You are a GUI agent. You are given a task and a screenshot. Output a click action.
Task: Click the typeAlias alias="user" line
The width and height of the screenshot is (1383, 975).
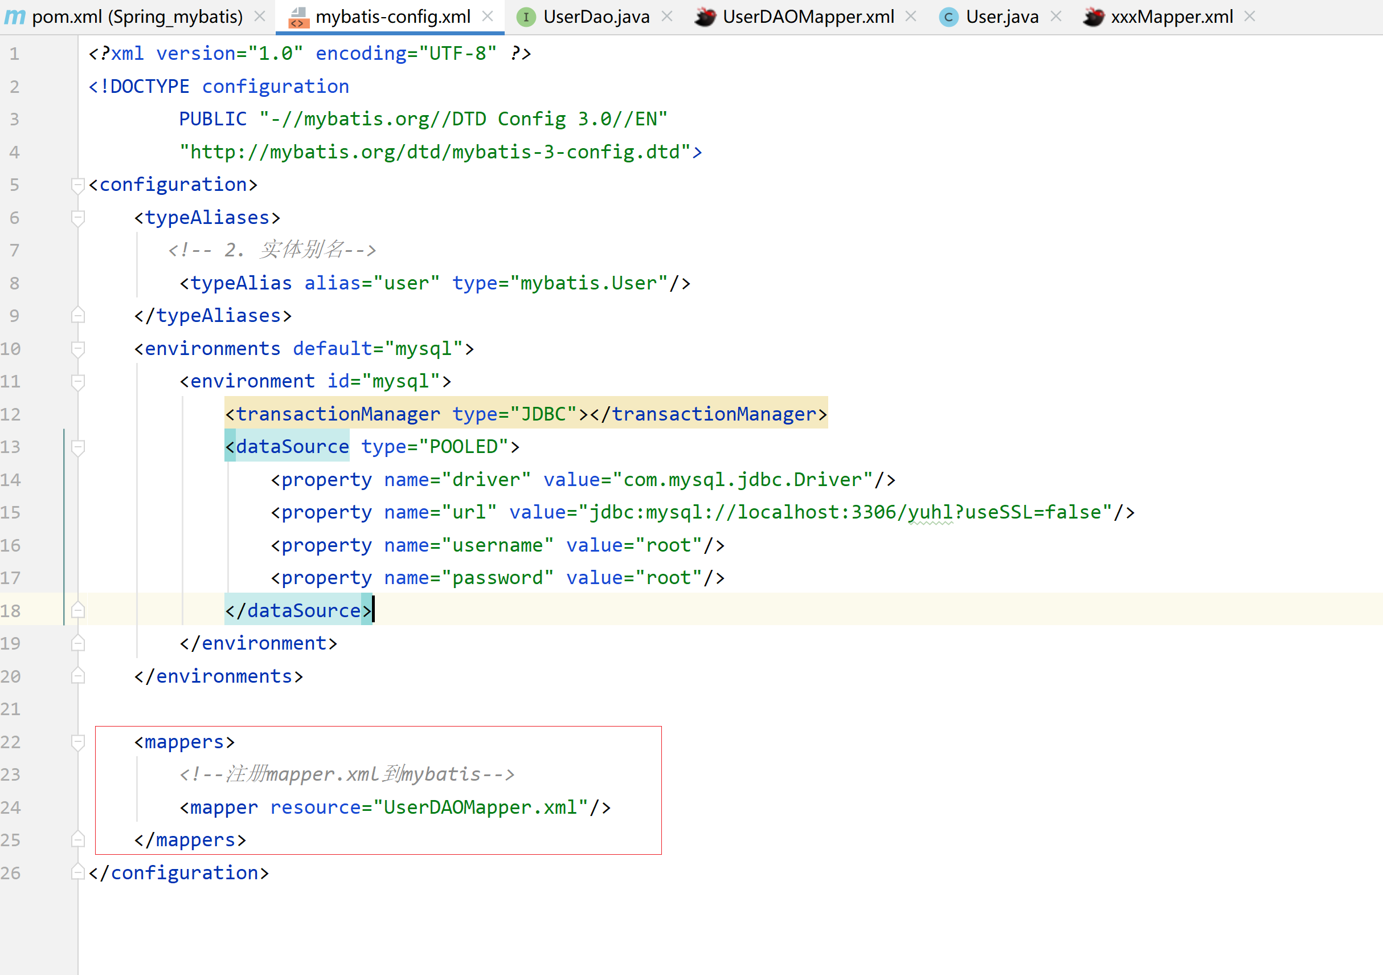435,283
